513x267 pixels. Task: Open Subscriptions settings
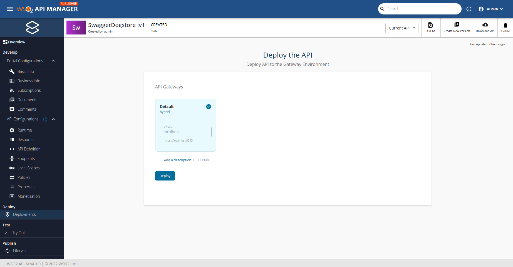coord(29,90)
